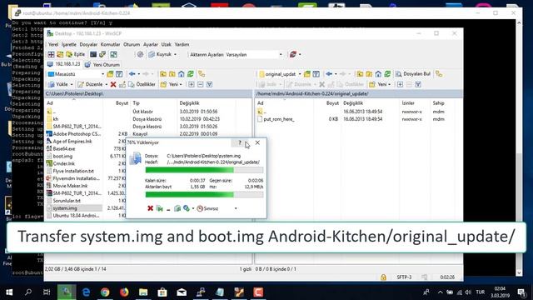Open File Explorer from the taskbar

(x=143, y=292)
